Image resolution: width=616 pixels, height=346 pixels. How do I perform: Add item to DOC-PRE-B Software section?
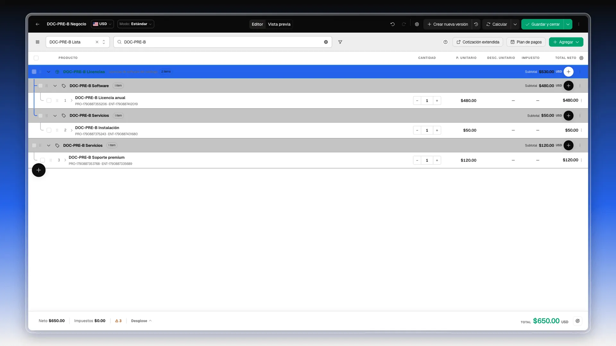[569, 86]
